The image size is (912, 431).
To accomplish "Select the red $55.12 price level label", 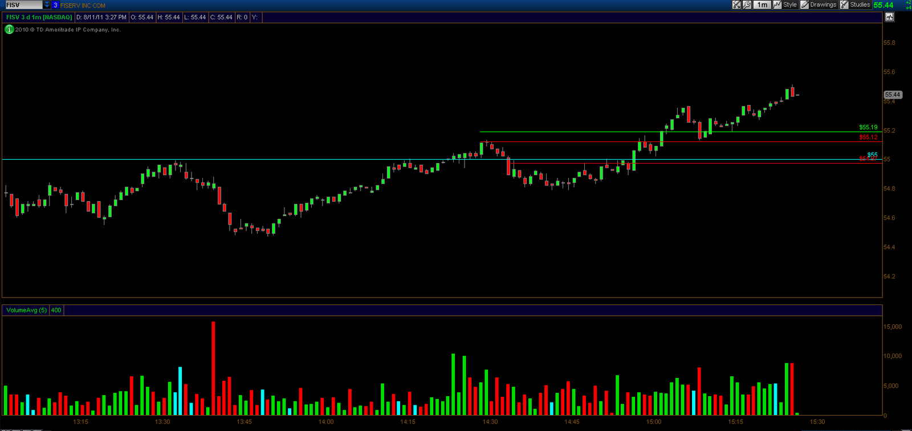I will pos(868,137).
